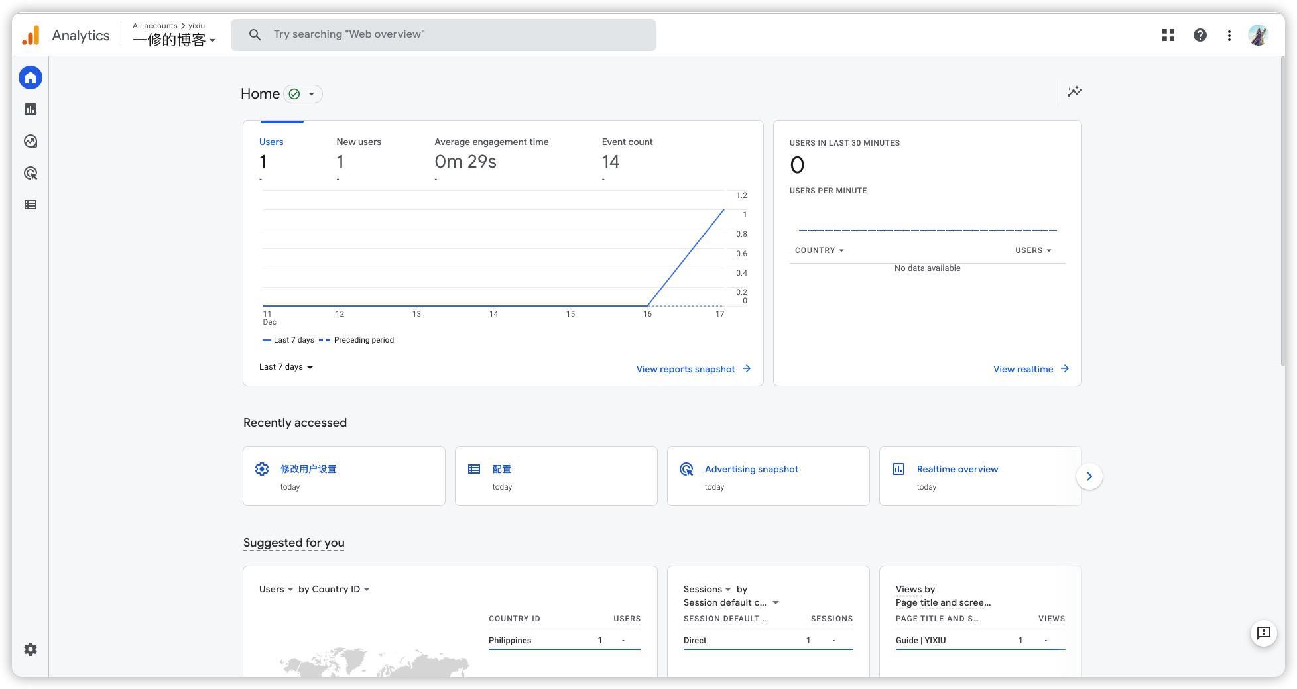Open Sessions metric dropdown in suggested card

[x=707, y=589]
